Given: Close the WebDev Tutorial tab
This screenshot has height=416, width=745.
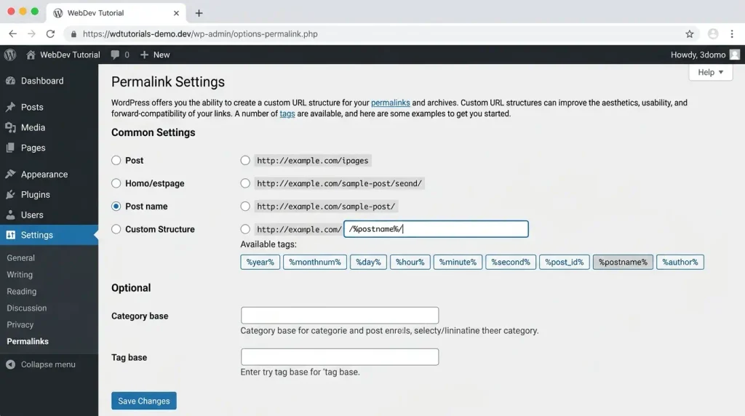Looking at the screenshot, I should pos(176,13).
